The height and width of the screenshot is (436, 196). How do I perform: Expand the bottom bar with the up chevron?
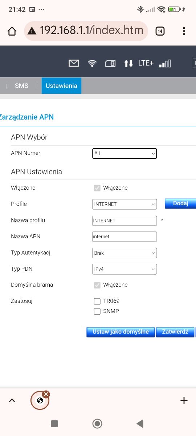[x=12, y=400]
